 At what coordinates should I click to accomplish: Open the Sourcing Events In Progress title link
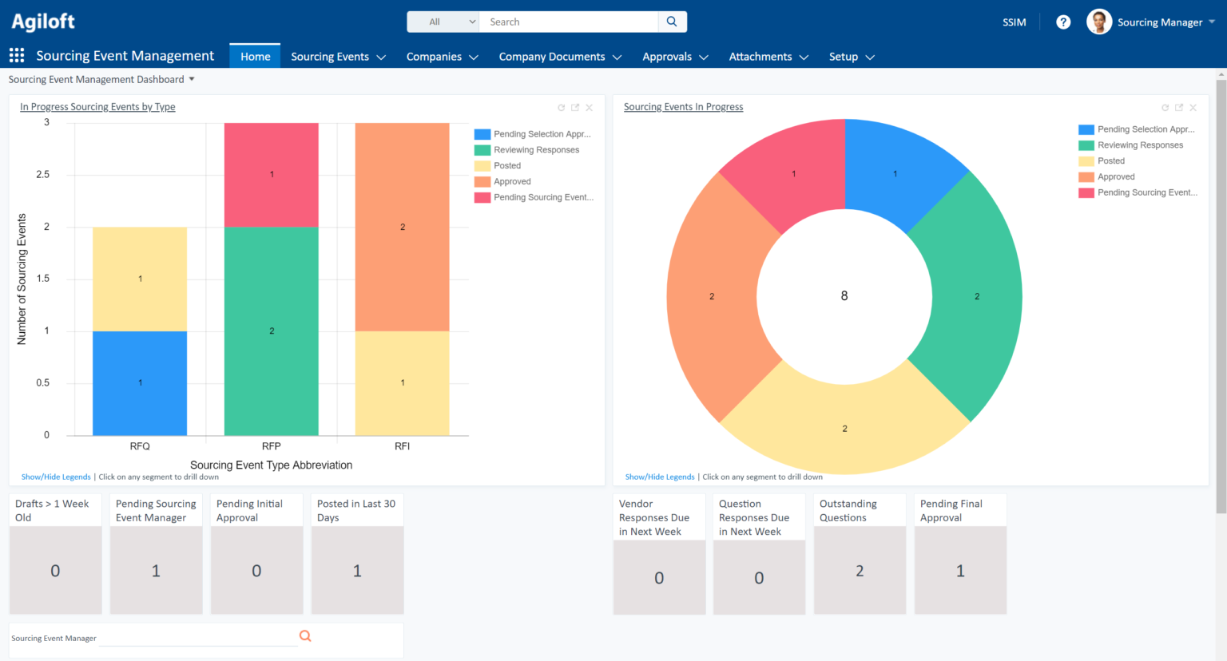tap(683, 106)
